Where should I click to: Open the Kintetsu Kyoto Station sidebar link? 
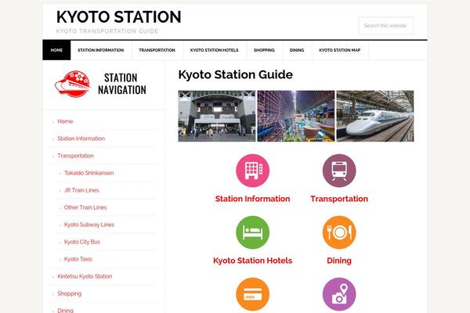pyautogui.click(x=85, y=276)
